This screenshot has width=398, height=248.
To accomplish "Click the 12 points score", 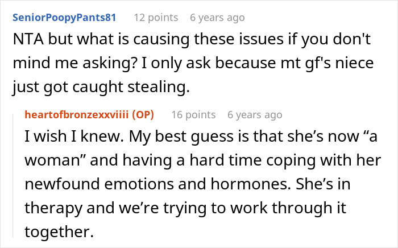I will (x=155, y=17).
